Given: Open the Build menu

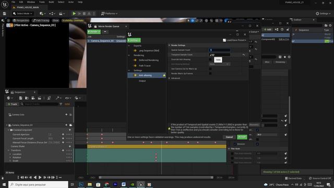Looking at the screenshot, I should [51, 2].
